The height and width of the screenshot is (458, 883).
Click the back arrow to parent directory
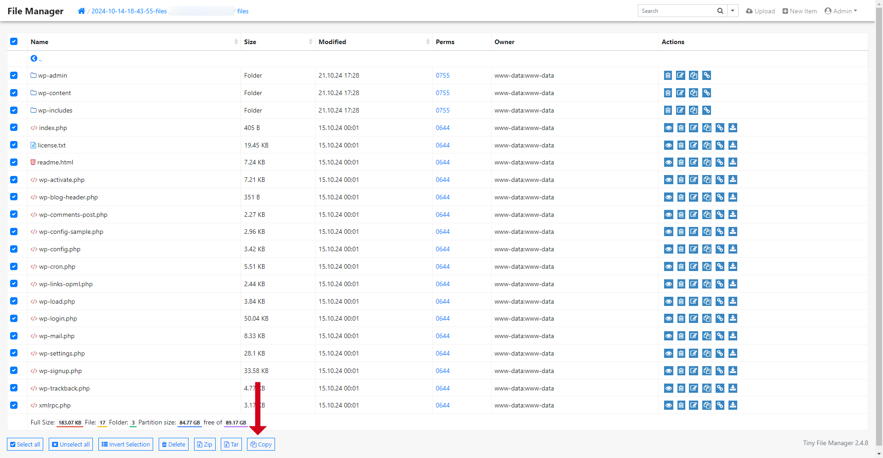34,58
